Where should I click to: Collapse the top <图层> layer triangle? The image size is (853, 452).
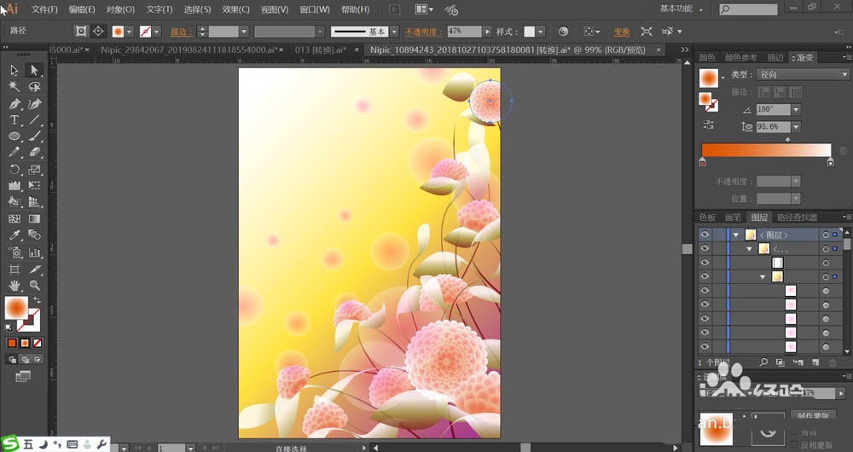(736, 235)
